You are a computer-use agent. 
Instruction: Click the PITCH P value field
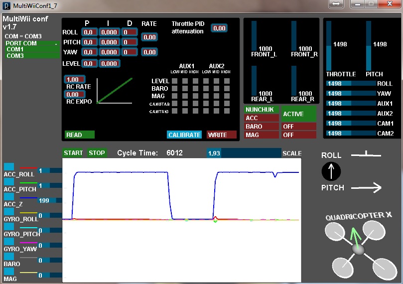point(90,42)
